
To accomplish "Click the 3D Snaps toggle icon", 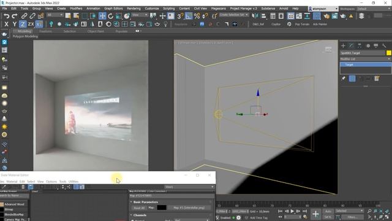I will (180, 16).
